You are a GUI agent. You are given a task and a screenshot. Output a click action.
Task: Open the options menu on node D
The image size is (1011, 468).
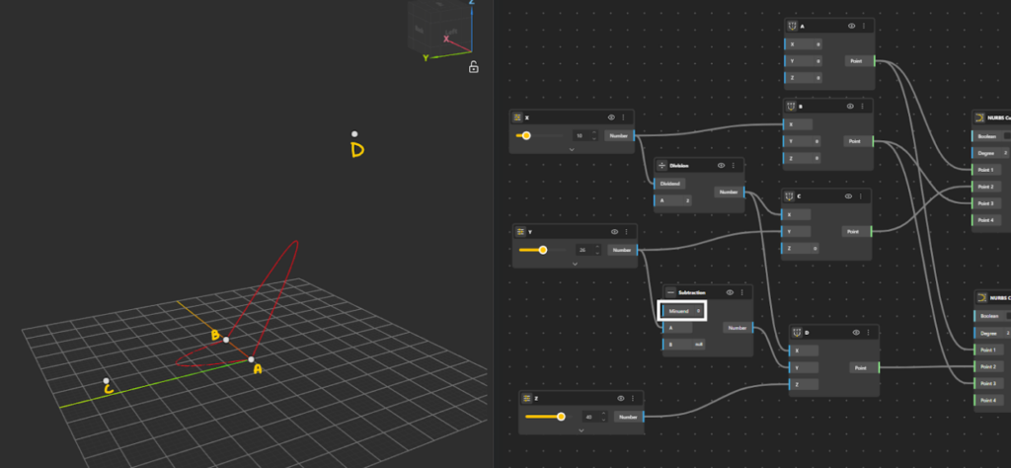tap(866, 333)
